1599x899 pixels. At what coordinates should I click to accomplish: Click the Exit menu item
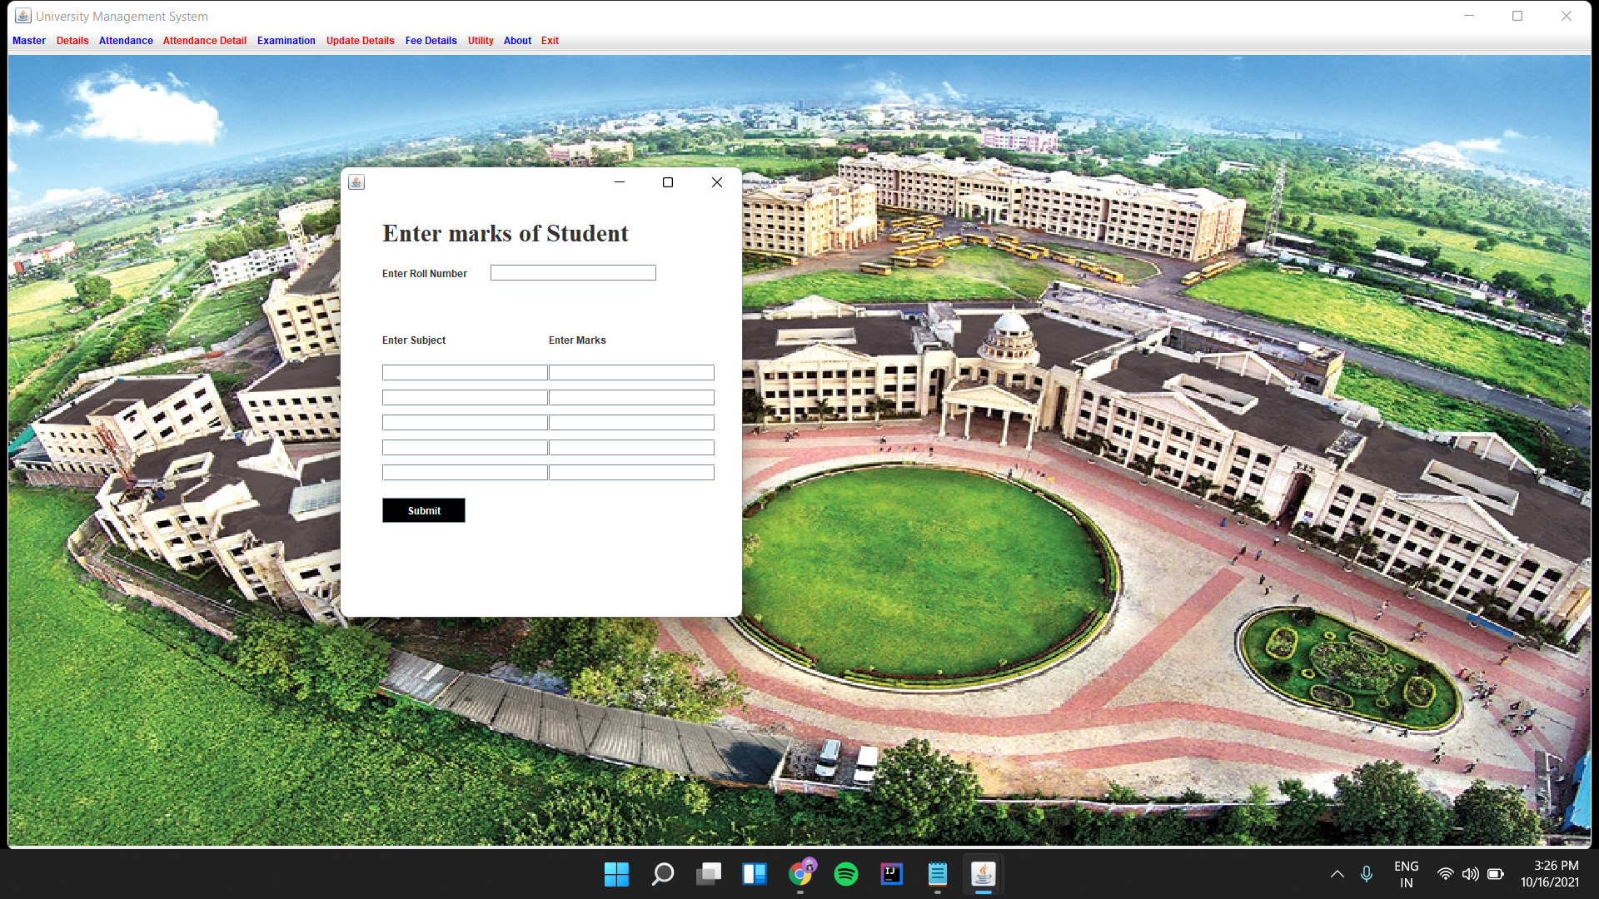coord(550,41)
